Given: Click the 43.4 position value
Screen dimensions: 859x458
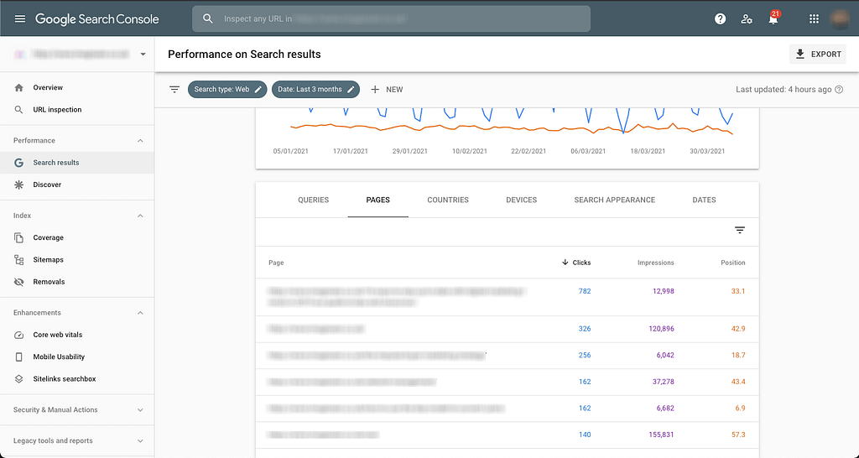Looking at the screenshot, I should coord(738,382).
